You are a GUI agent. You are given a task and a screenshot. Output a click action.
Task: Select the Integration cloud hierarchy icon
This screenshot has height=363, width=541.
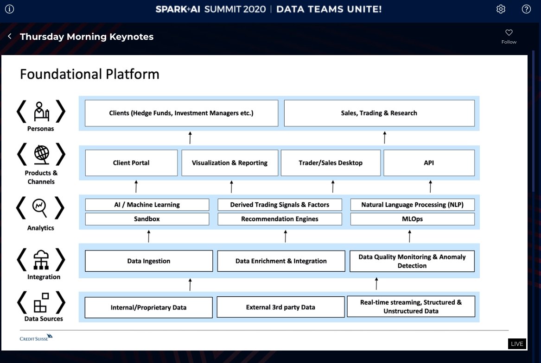[x=41, y=260]
